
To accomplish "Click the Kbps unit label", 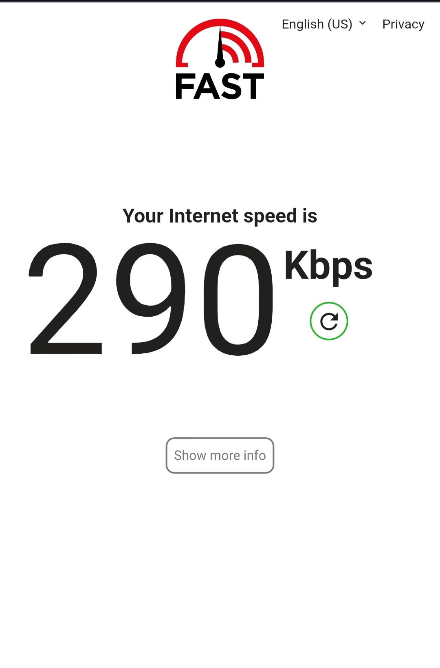I will [328, 267].
